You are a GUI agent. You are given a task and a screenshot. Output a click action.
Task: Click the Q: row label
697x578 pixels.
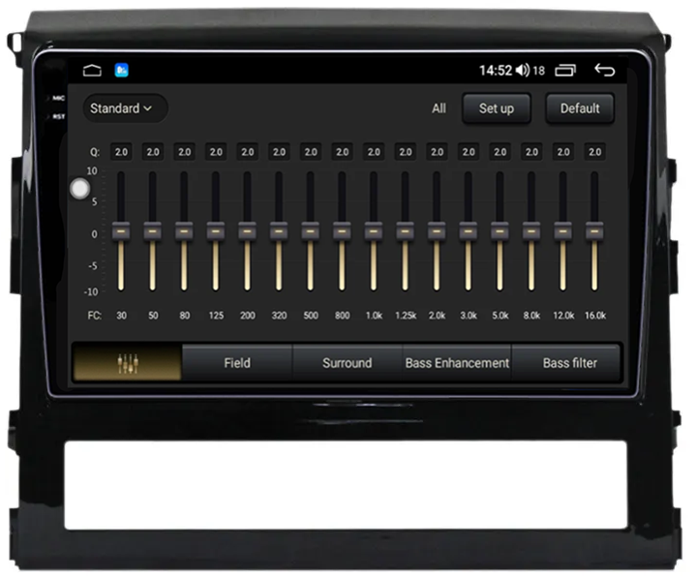[x=94, y=152]
